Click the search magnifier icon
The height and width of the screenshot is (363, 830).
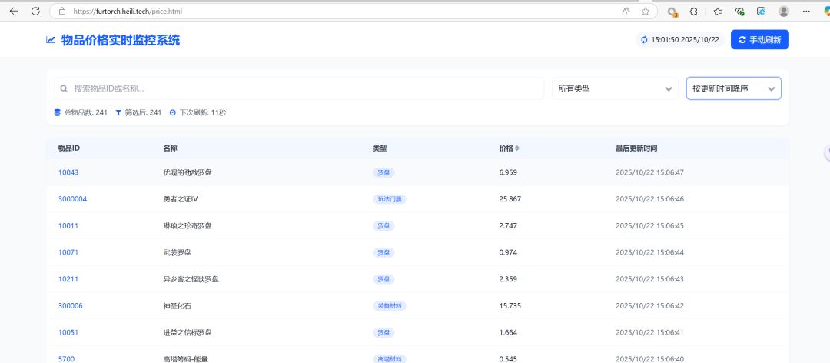point(64,88)
